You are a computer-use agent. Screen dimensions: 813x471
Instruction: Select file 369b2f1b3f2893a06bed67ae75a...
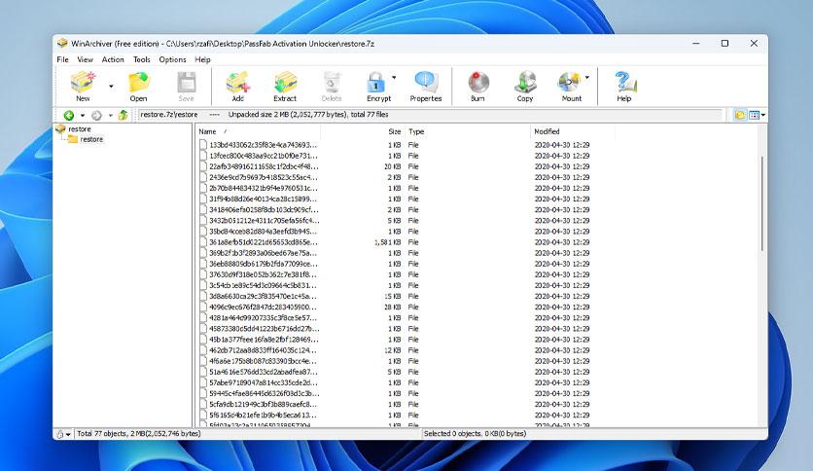click(263, 253)
